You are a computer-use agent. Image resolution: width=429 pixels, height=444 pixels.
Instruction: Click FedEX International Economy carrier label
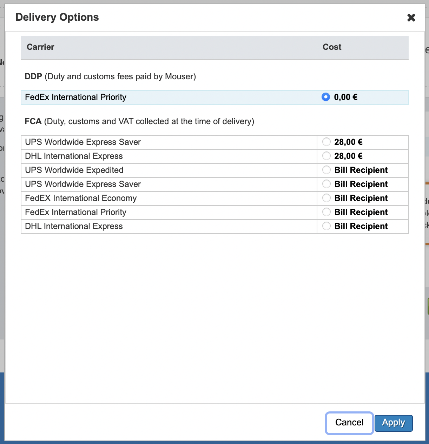point(81,198)
